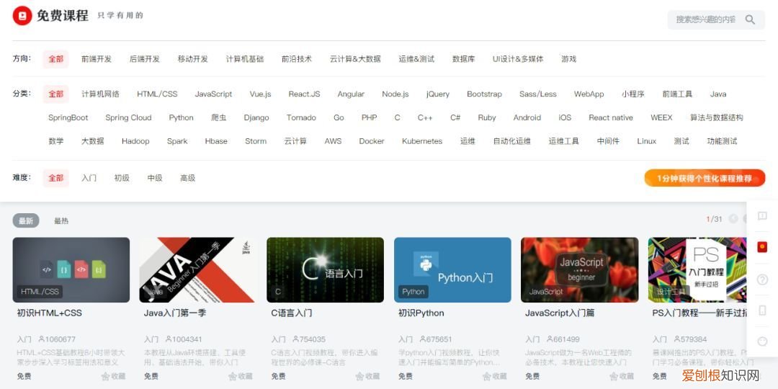Choose difficulty 初级
Viewport: 778px width, 389px height.
(x=122, y=178)
